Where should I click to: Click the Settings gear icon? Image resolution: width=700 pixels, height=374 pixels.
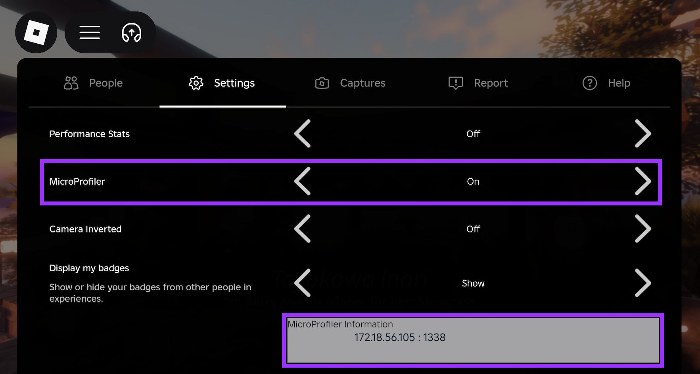[196, 83]
